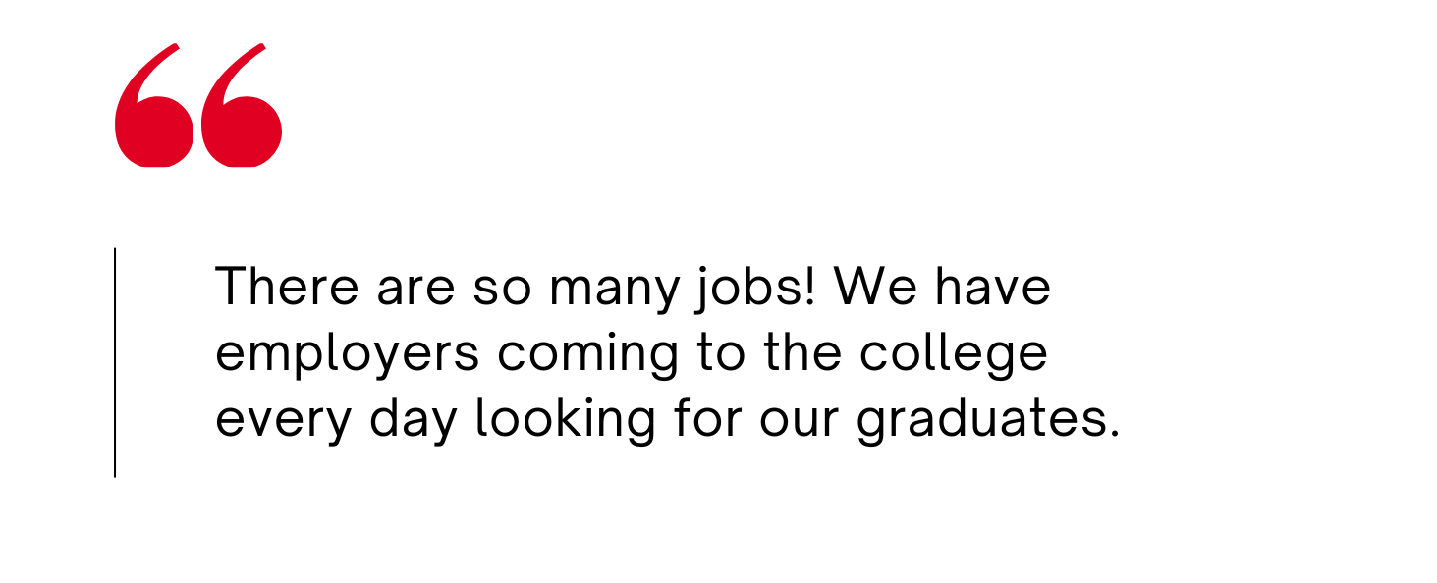Click the word "employers" in the second line
1437x583 pixels.
click(x=347, y=355)
